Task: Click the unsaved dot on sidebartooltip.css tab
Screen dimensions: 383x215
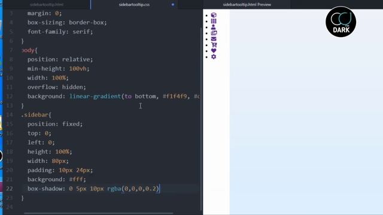Action: point(173,4)
